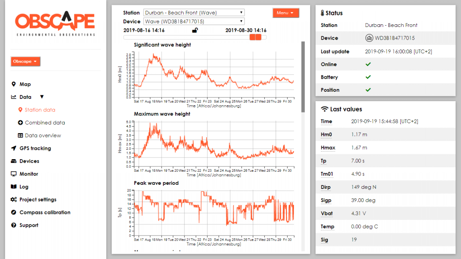The width and height of the screenshot is (461, 259).
Task: Click the Monitor screen icon
Action: [14, 174]
